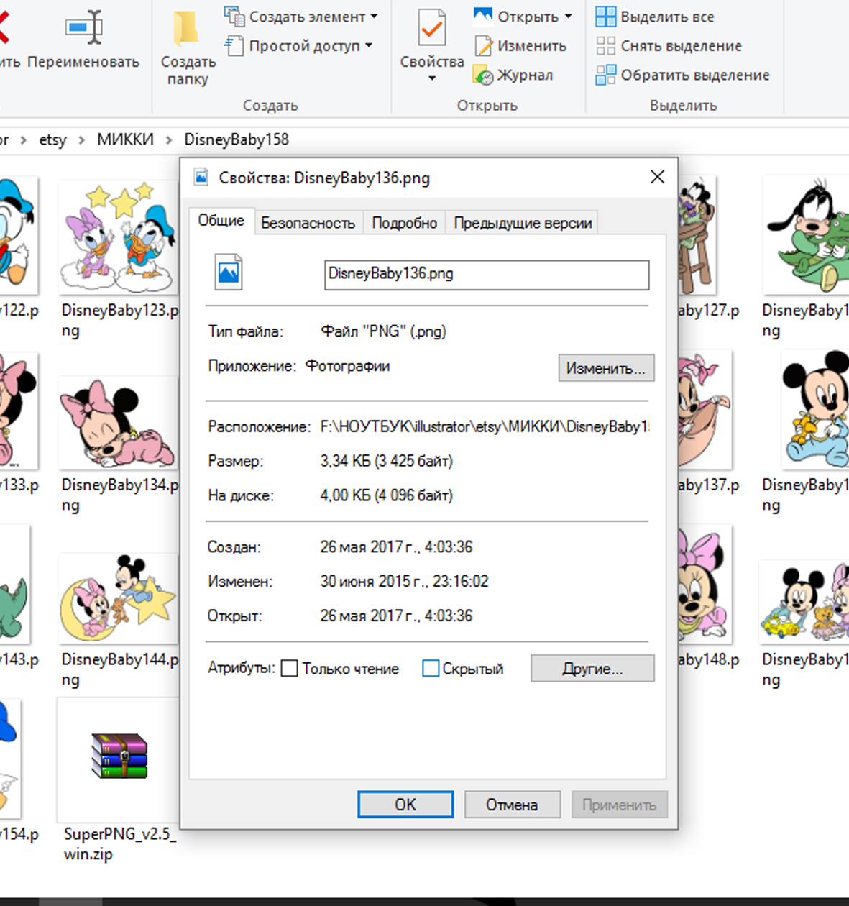Click the file name label DisneyBaby144.png
Screen dimensions: 849x906
coord(119,669)
